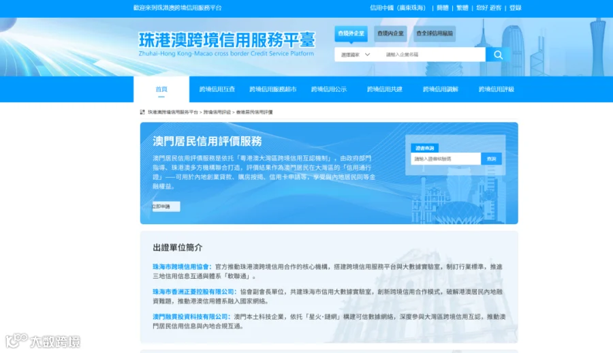Open the 首頁 navigation tab
The height and width of the screenshot is (353, 613).
click(161, 89)
